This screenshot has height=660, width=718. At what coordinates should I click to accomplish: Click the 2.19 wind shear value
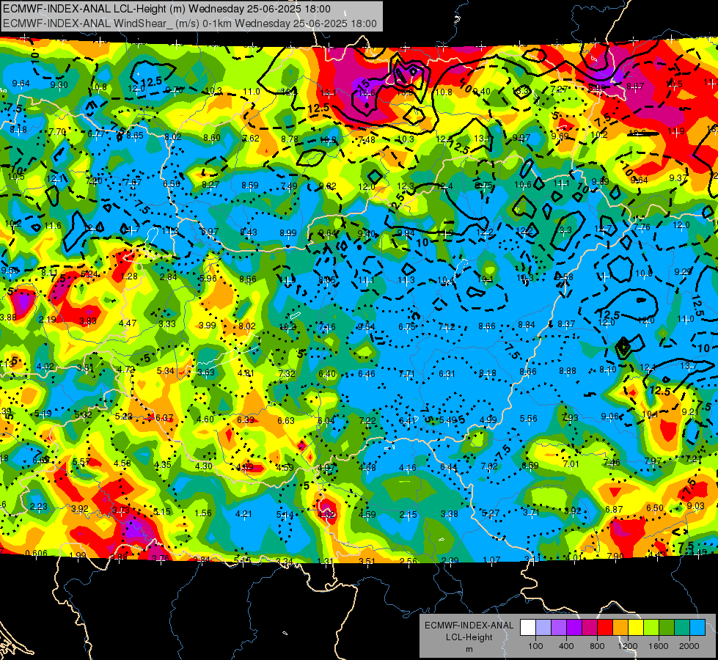click(x=48, y=319)
